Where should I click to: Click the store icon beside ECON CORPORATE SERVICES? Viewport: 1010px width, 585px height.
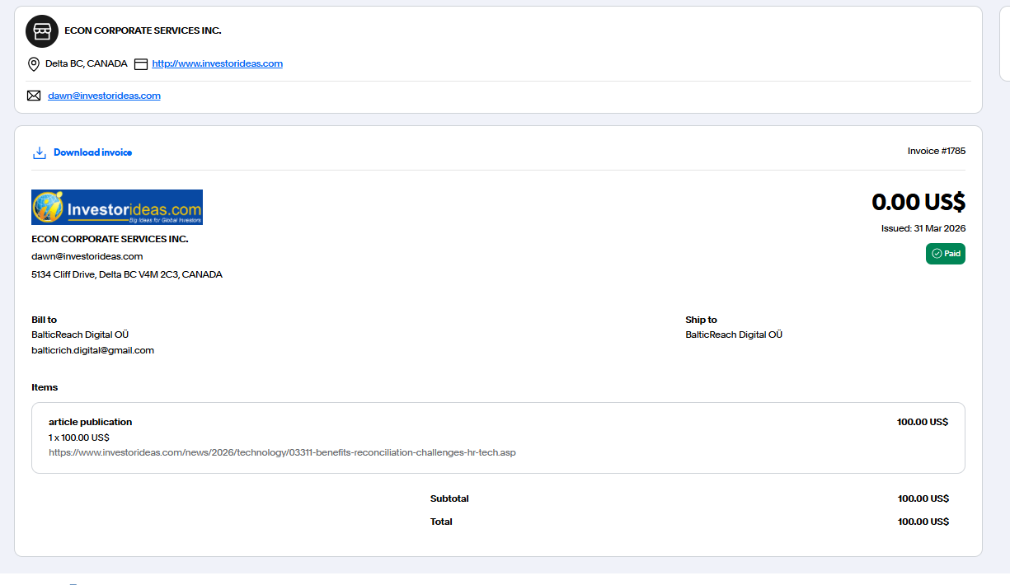point(42,31)
